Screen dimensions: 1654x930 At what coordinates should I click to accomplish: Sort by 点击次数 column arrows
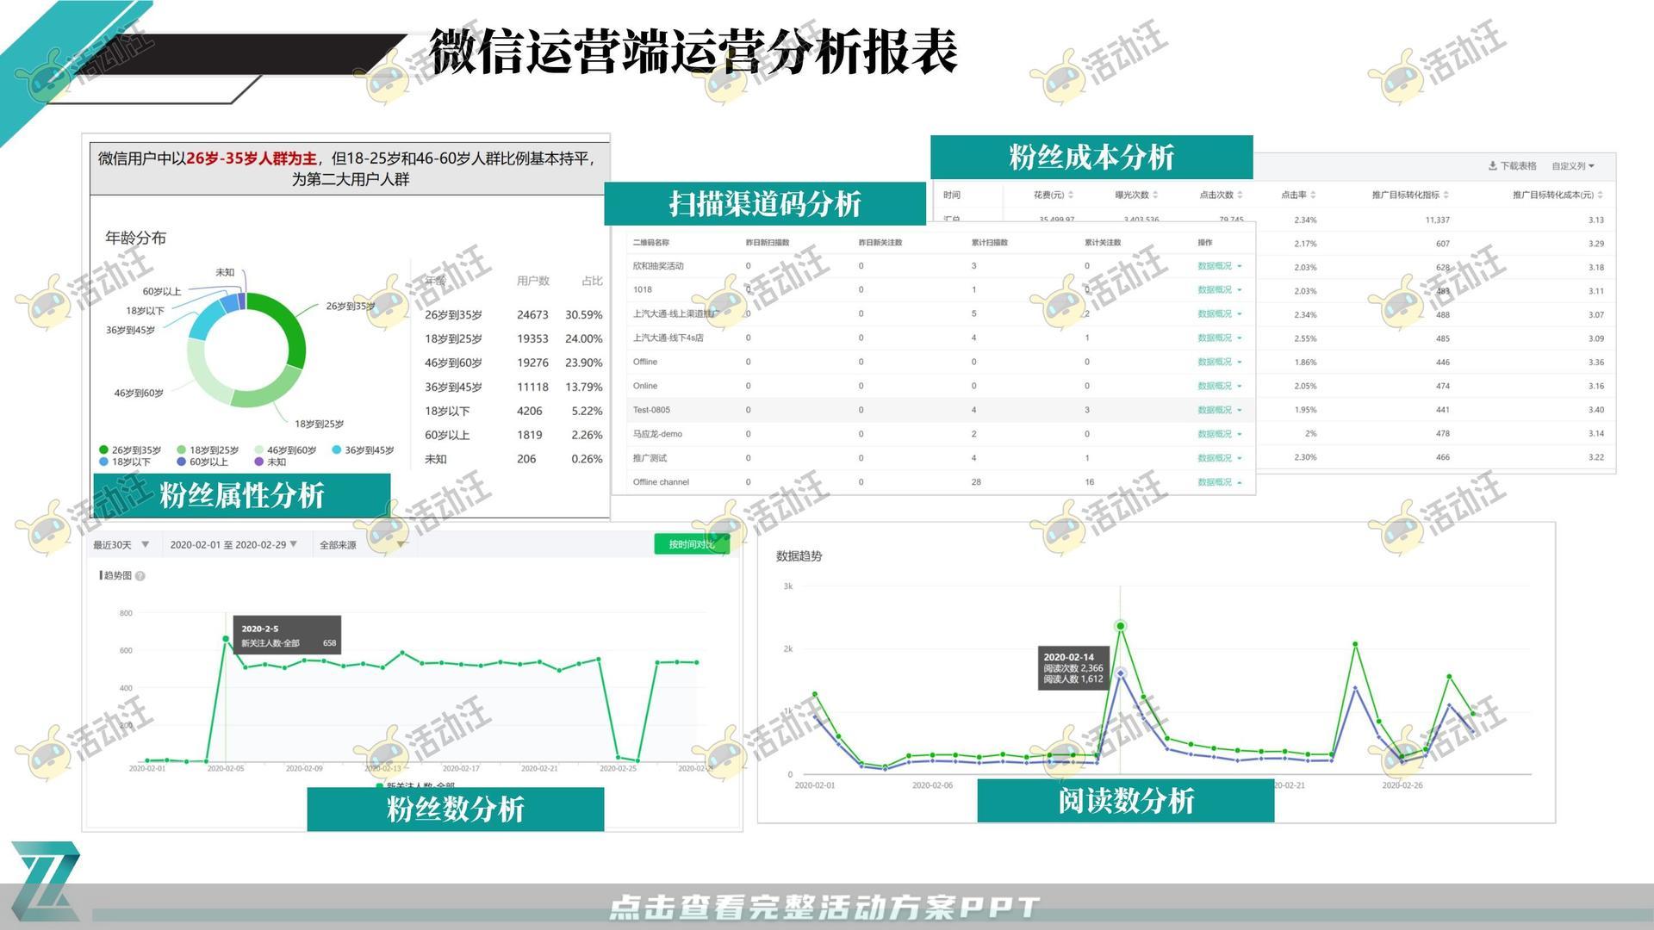click(1240, 195)
